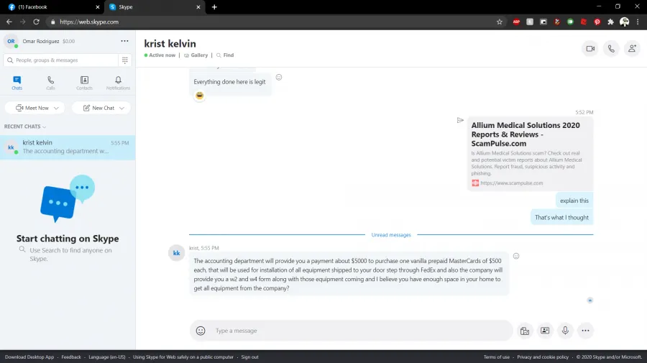Expand the New Chat dropdown
This screenshot has width=647, height=363.
[121, 108]
